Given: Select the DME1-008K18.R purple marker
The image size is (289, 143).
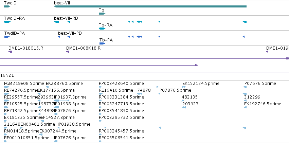Looking at the screenshot, I should pos(68,52).
